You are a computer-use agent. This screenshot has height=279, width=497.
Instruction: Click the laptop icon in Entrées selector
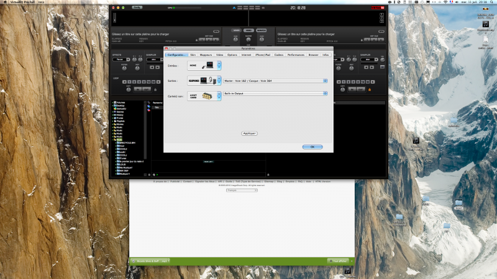click(210, 65)
